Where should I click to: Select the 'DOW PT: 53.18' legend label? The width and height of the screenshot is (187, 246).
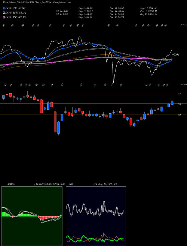click(15, 17)
